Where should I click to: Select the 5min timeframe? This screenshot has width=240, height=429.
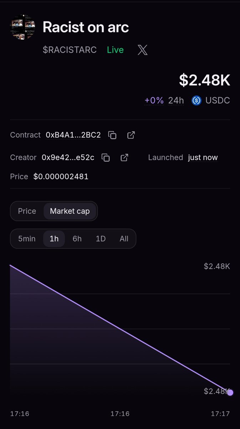coord(27,239)
